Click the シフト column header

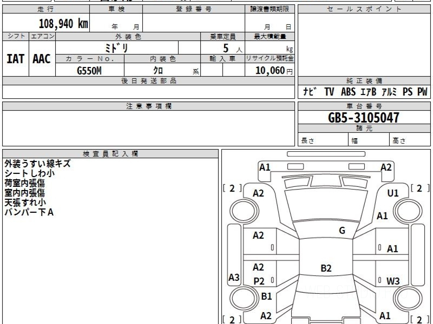pyautogui.click(x=16, y=36)
